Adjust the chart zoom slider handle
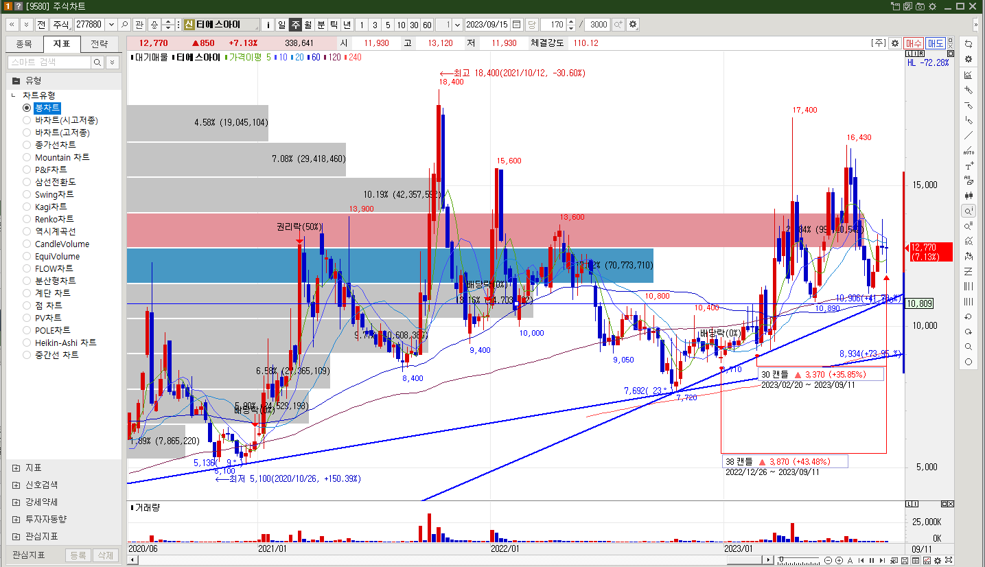 (x=781, y=559)
